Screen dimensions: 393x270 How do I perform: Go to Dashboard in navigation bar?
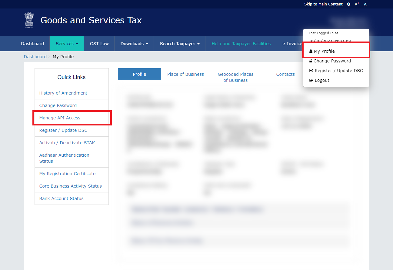pos(32,44)
